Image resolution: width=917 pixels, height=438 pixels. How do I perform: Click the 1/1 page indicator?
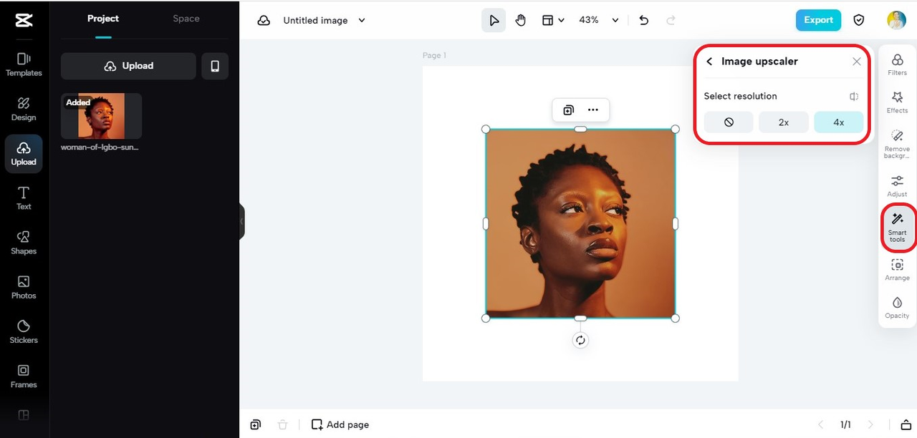click(845, 424)
